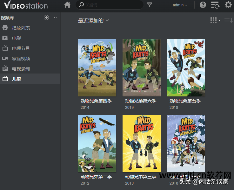This screenshot has width=234, height=190.
Task: Click the camcorder icon beside 家庭视频
Action: click(x=5, y=58)
